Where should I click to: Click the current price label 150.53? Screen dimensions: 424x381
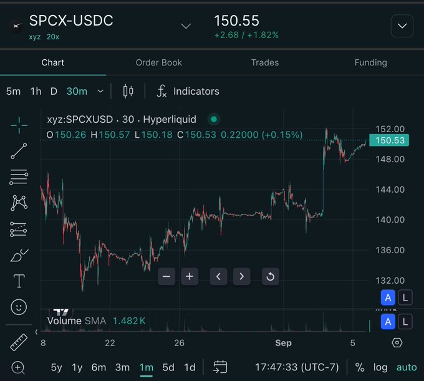click(x=389, y=140)
